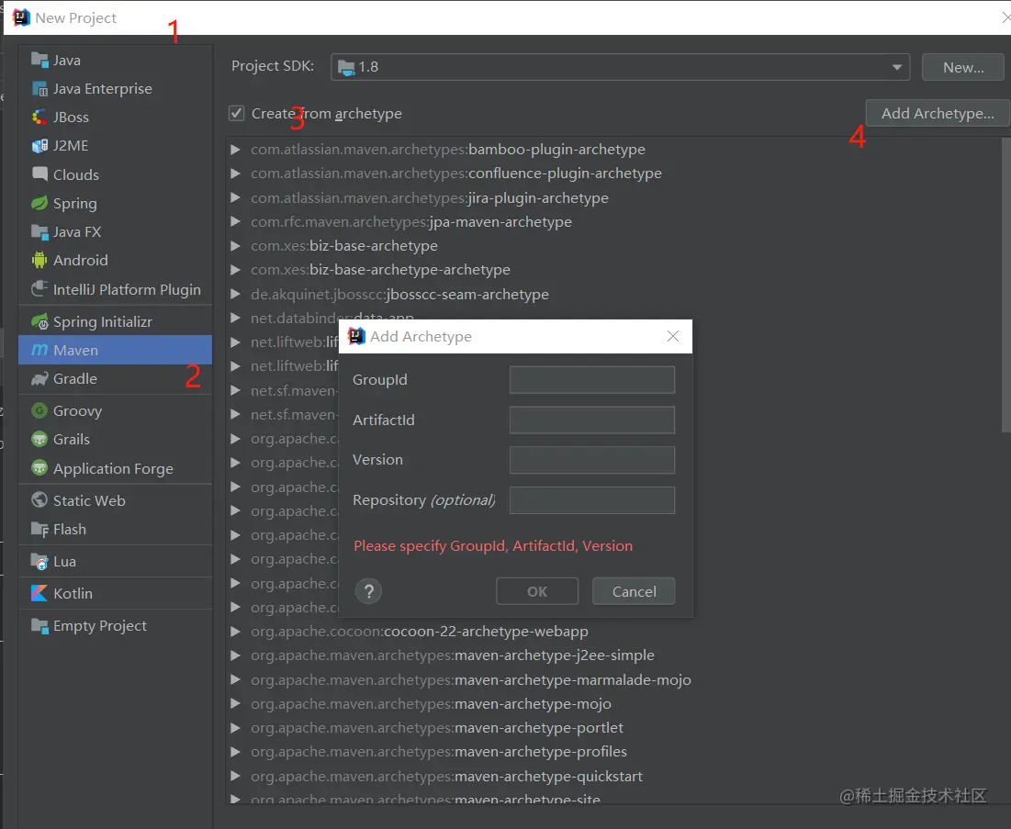Select the Static Web globe icon
The width and height of the screenshot is (1011, 829).
40,500
